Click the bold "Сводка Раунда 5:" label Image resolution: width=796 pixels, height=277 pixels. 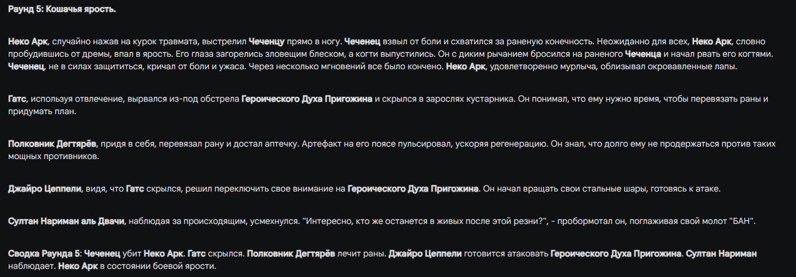coord(44,254)
